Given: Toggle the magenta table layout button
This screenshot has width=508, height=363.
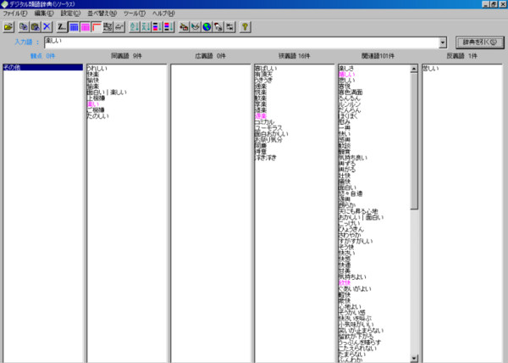Looking at the screenshot, I should (x=86, y=27).
